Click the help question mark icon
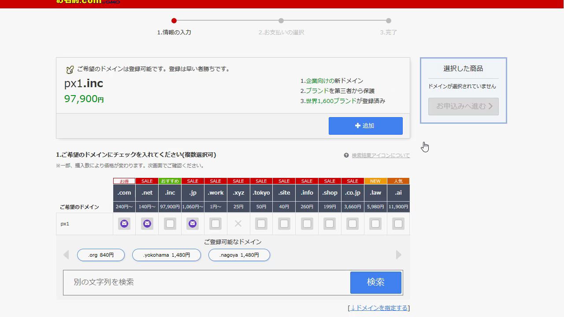This screenshot has width=564, height=317. coord(346,155)
